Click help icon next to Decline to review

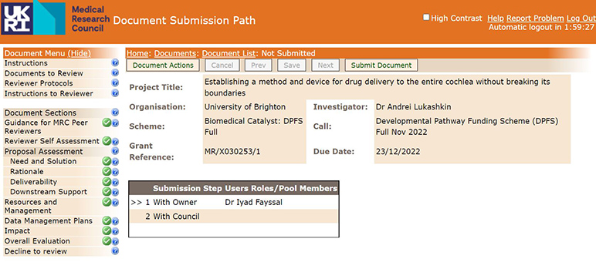click(x=115, y=251)
